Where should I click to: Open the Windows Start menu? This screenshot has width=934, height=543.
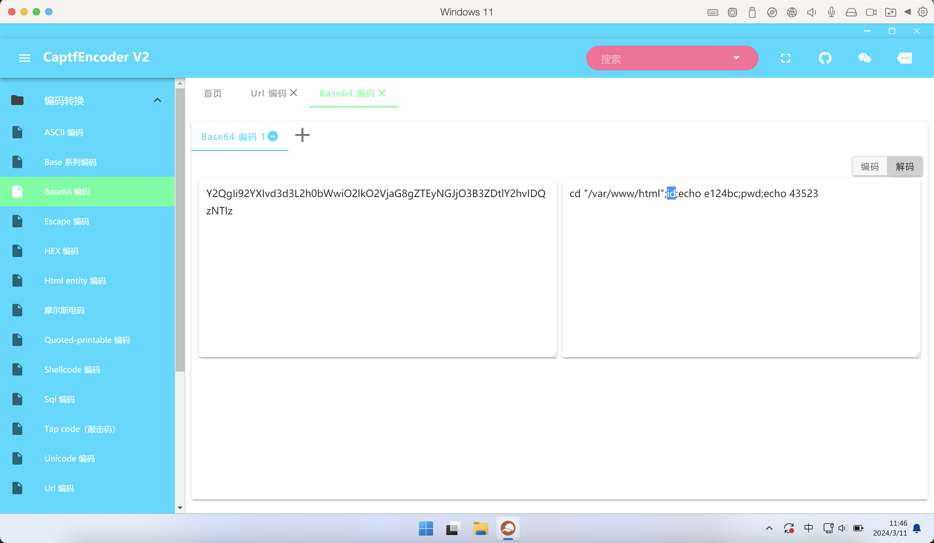coord(426,528)
